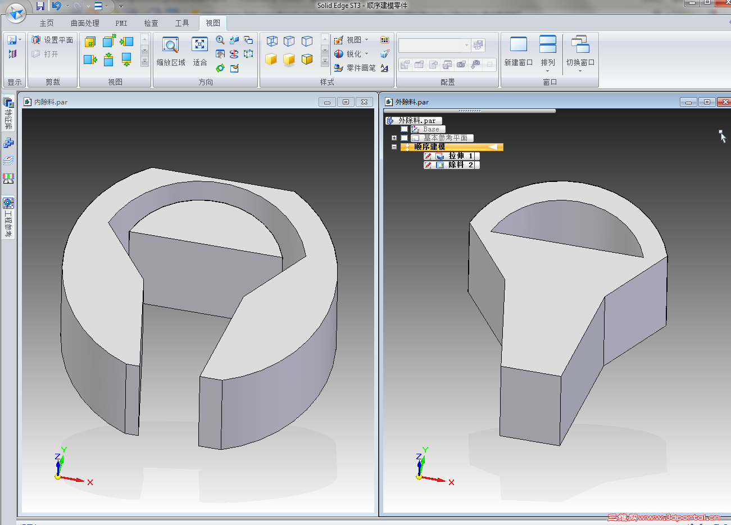Switch to the 曲面处理 ribbon tab
The width and height of the screenshot is (731, 525).
pos(85,23)
